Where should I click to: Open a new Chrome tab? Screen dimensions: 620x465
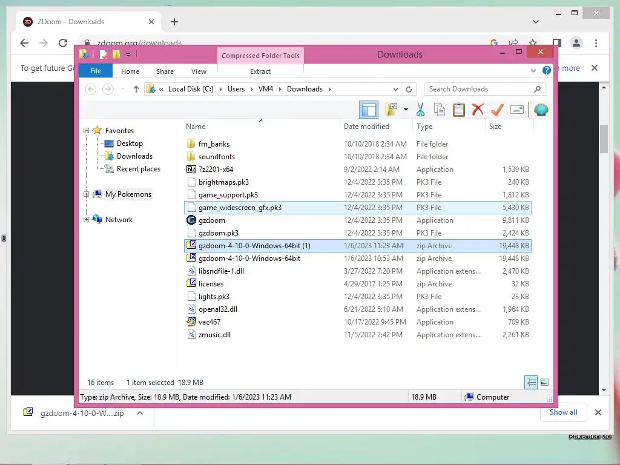[x=174, y=22]
